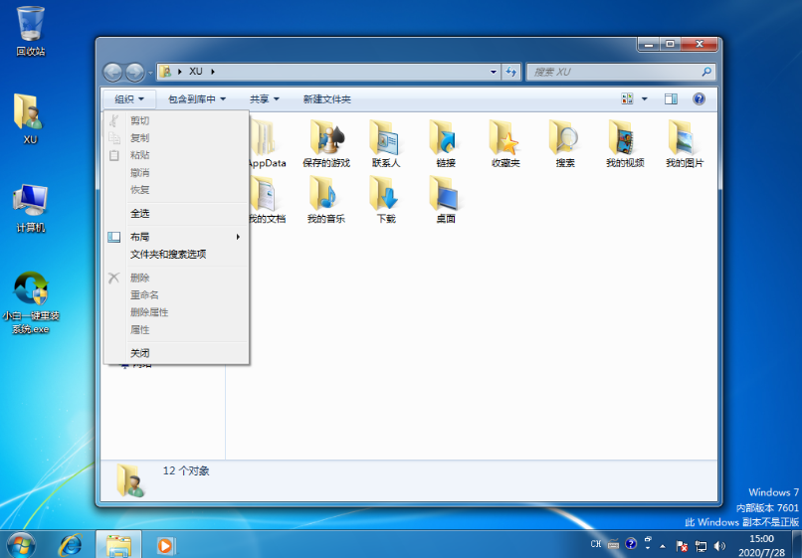This screenshot has height=558, width=802.
Task: Open 文件夹和搜索选项
Action: (x=176, y=255)
